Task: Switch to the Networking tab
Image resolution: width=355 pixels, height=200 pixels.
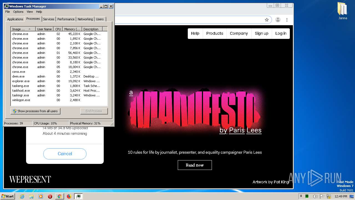Action: pyautogui.click(x=85, y=19)
